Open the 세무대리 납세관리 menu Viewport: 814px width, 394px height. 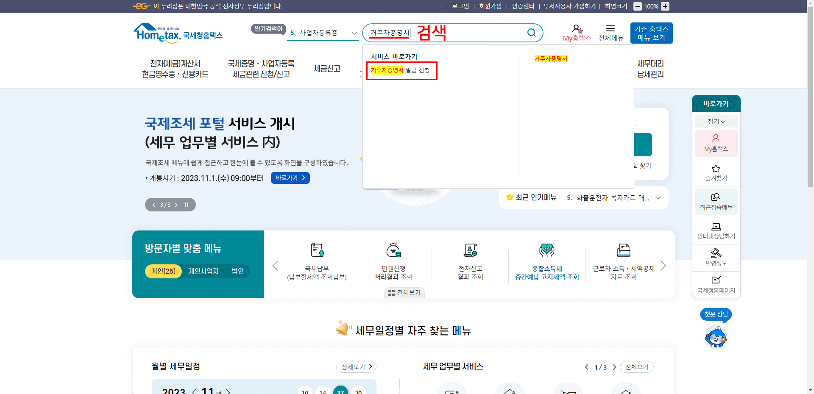pyautogui.click(x=650, y=69)
